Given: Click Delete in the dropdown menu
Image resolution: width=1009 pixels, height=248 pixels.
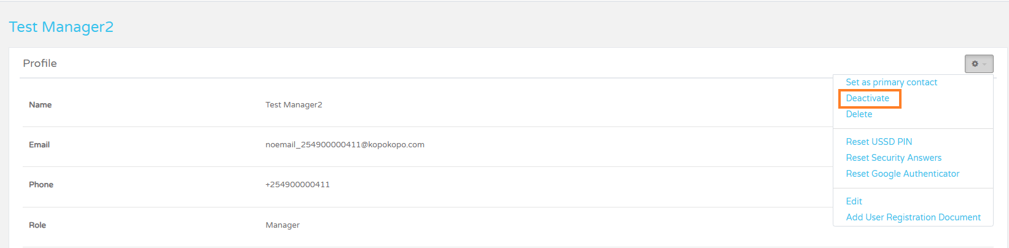Looking at the screenshot, I should tap(859, 114).
